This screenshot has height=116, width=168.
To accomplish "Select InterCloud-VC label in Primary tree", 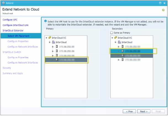I will click(59, 38).
